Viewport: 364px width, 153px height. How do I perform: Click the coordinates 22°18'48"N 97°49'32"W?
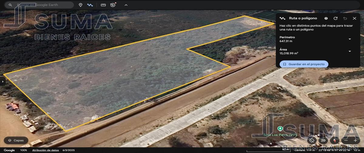[x=333, y=150]
